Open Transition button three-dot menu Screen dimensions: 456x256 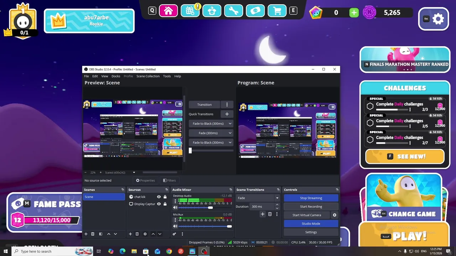227,105
